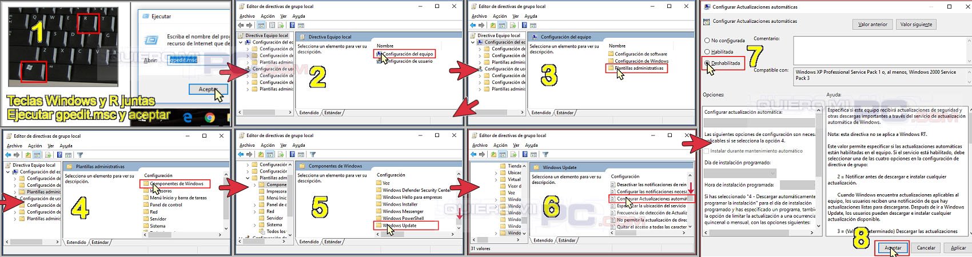Click the Comentario text box
Screen dimensions: 972x257
click(881, 50)
